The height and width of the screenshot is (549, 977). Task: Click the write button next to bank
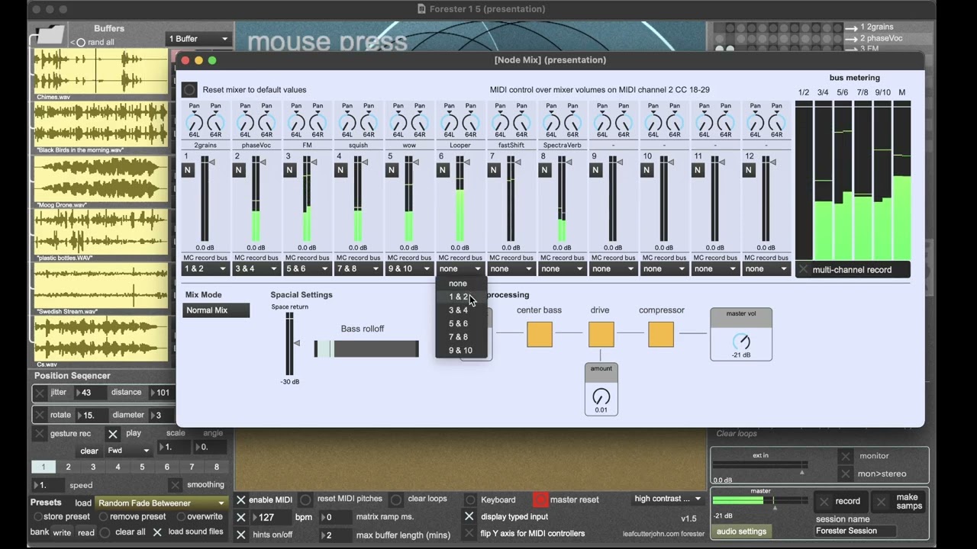[62, 533]
